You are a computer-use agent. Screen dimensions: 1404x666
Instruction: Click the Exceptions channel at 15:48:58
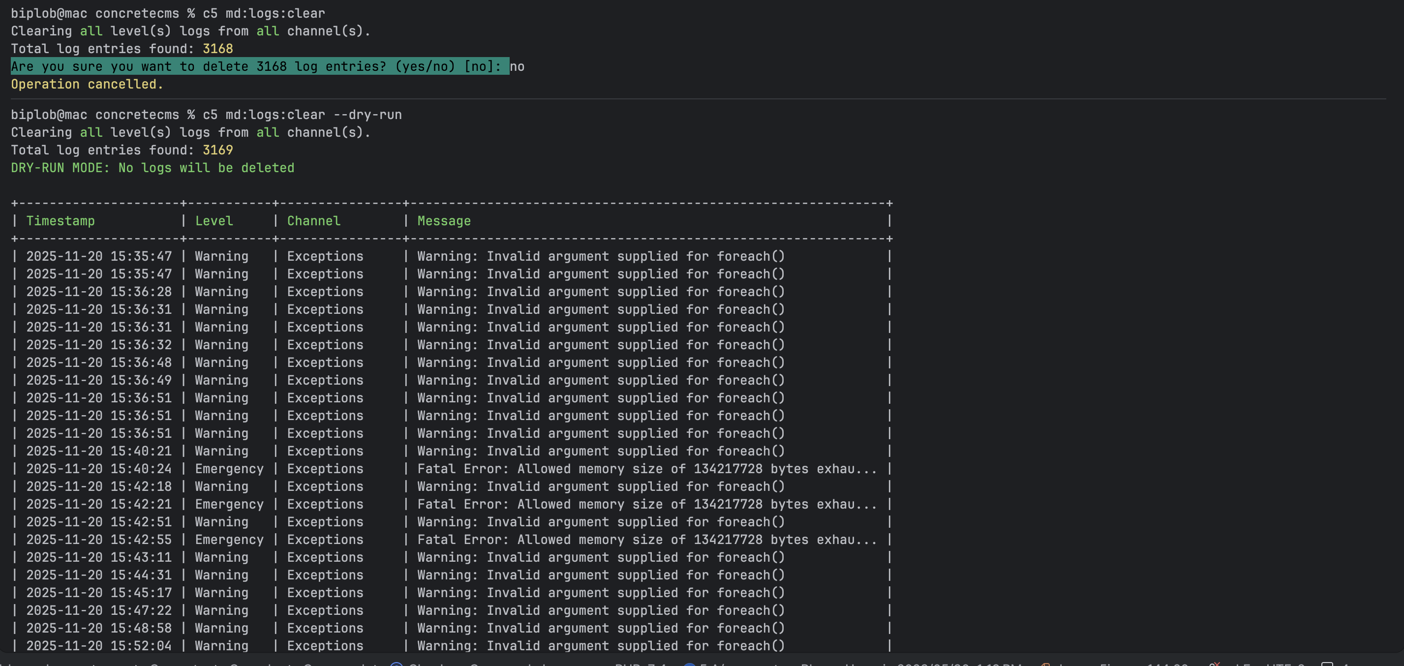[x=325, y=628]
